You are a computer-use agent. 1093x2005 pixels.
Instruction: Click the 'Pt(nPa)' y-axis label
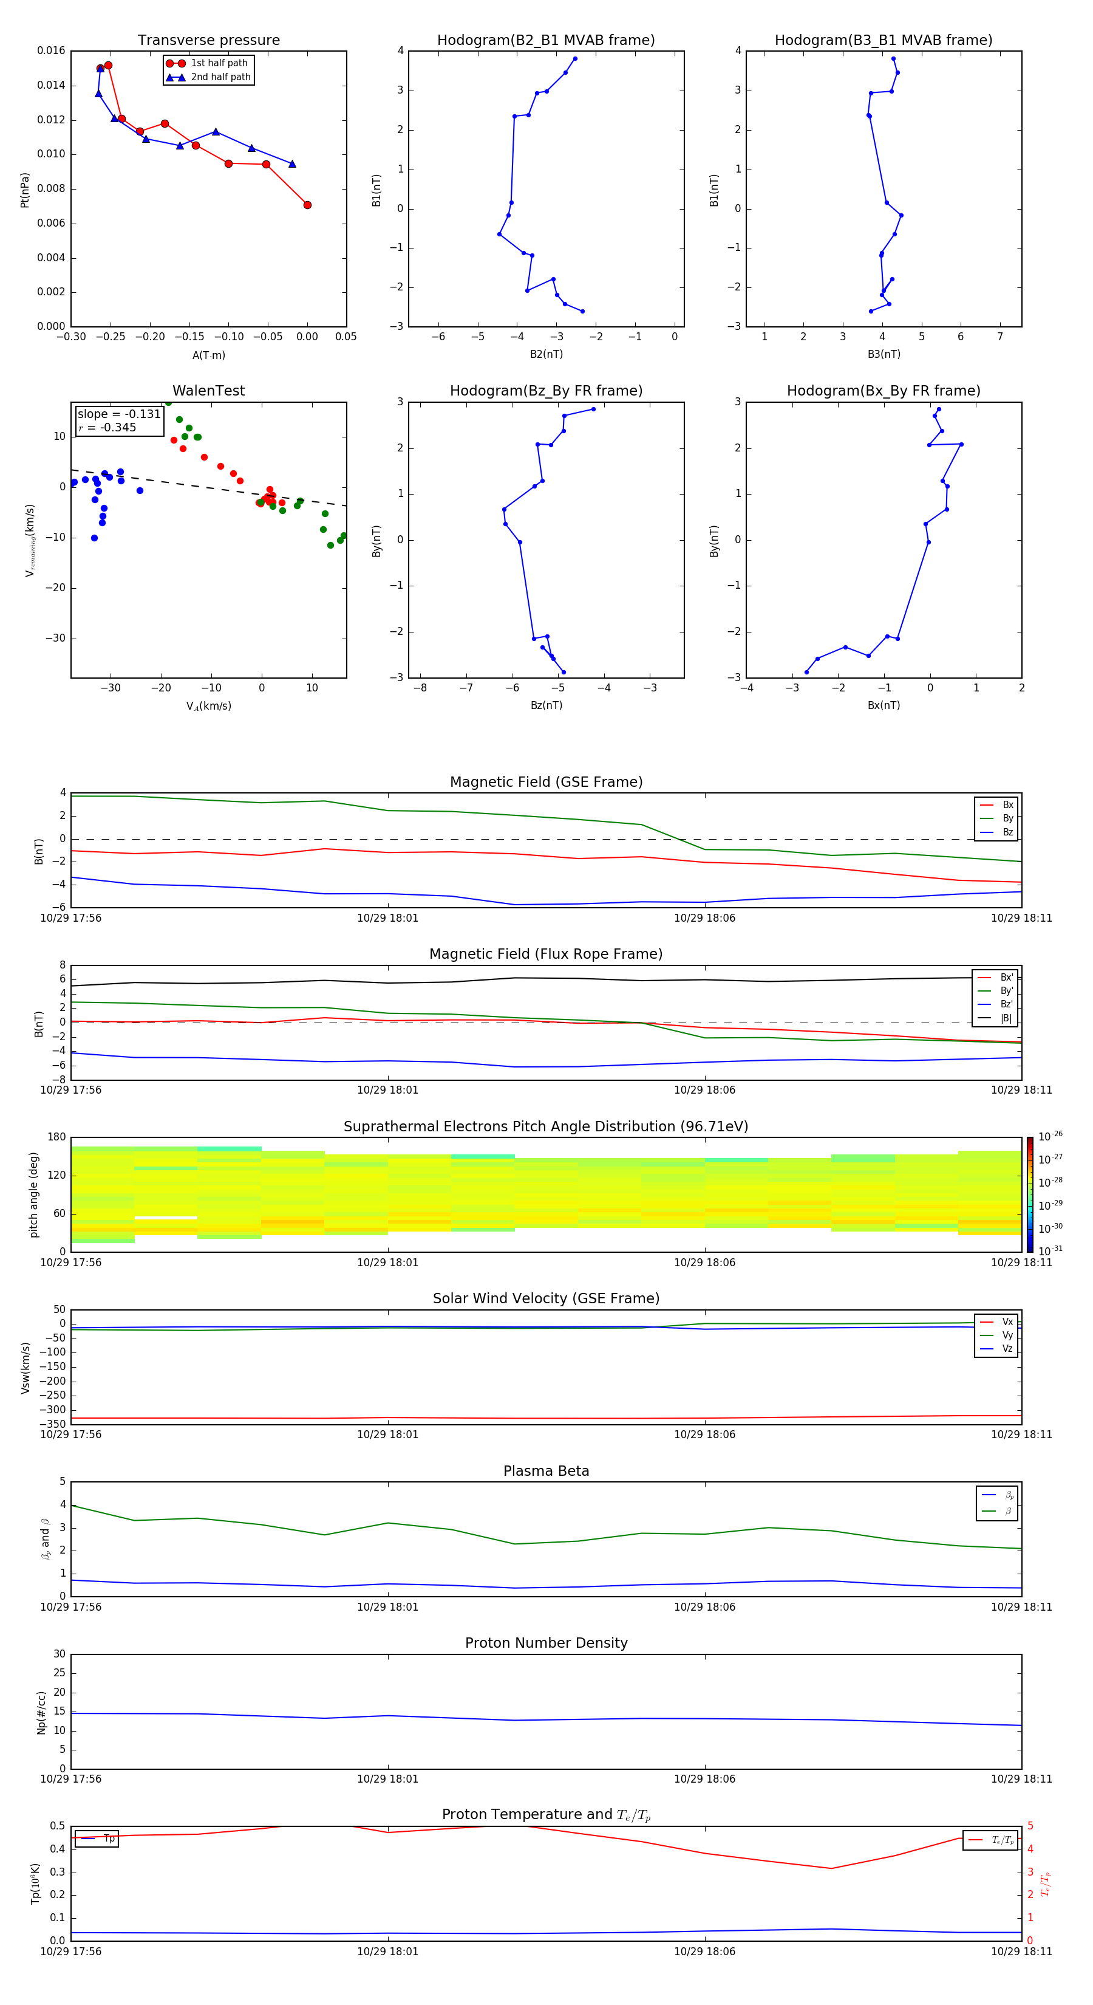click(25, 189)
